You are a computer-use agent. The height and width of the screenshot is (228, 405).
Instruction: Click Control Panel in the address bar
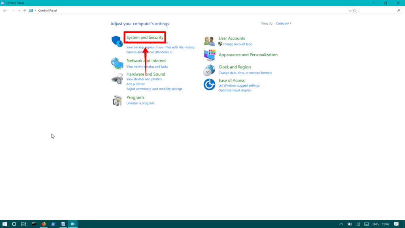pos(47,11)
